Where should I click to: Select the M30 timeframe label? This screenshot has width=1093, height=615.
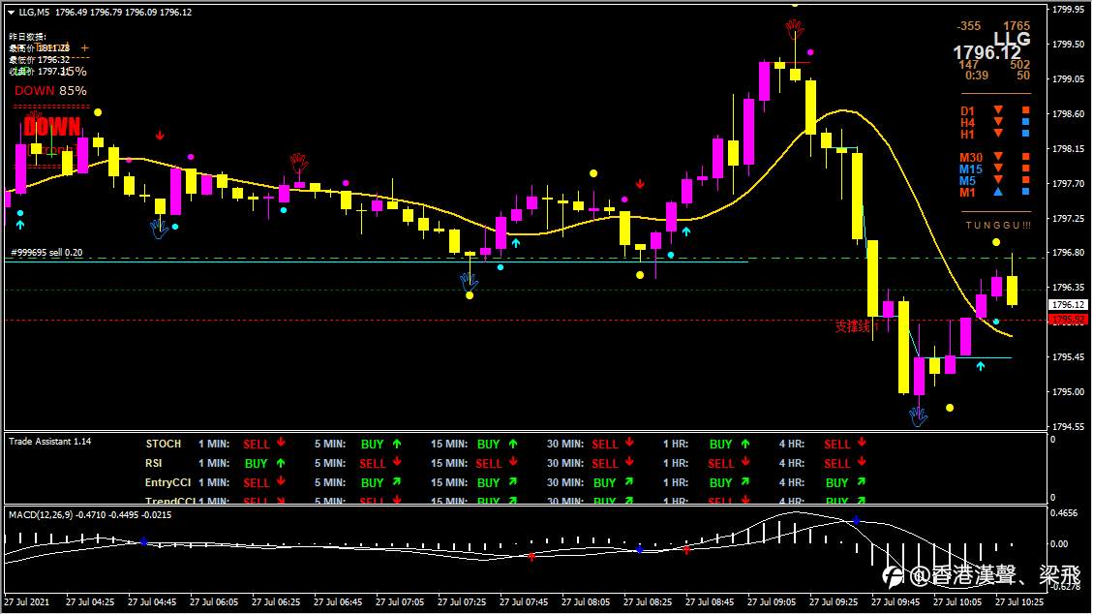tap(971, 158)
